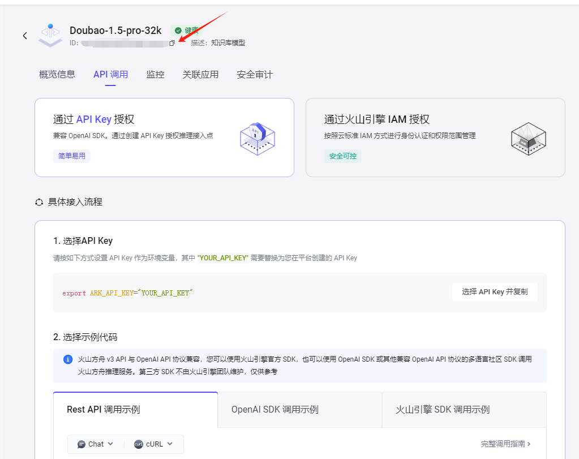Click the green 健康 status badge
The height and width of the screenshot is (459, 579).
186,31
